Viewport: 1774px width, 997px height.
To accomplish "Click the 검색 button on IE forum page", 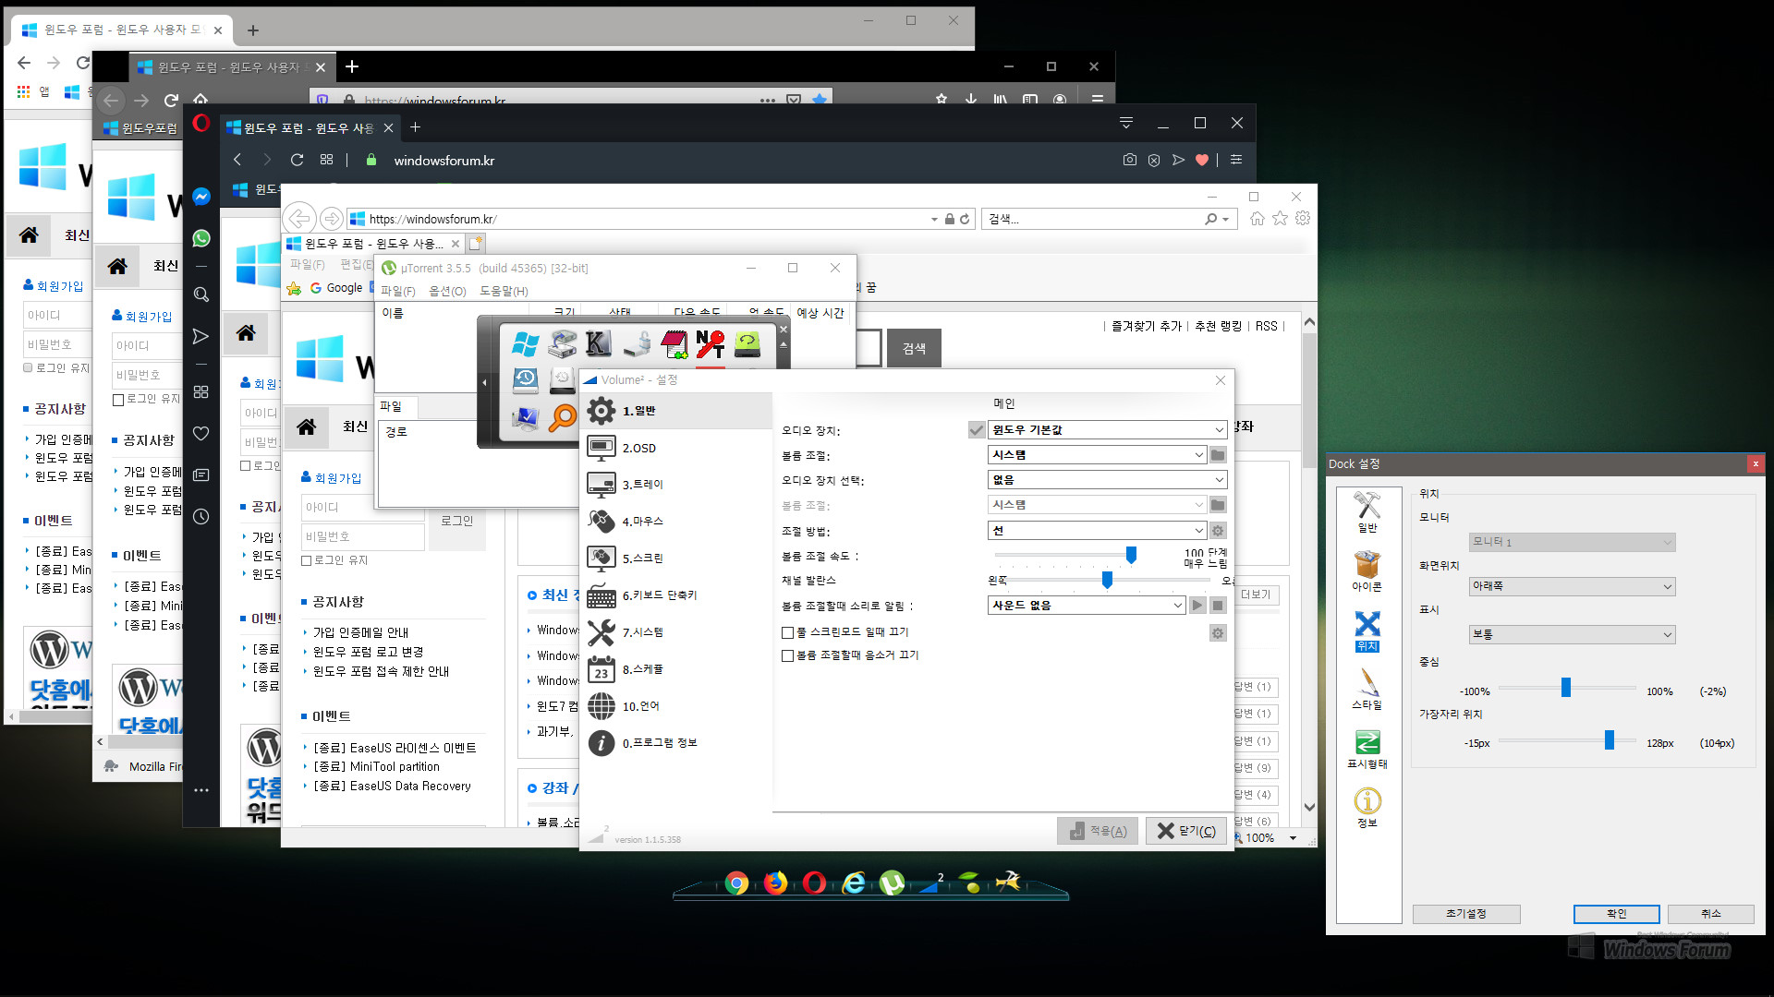I will tap(914, 349).
